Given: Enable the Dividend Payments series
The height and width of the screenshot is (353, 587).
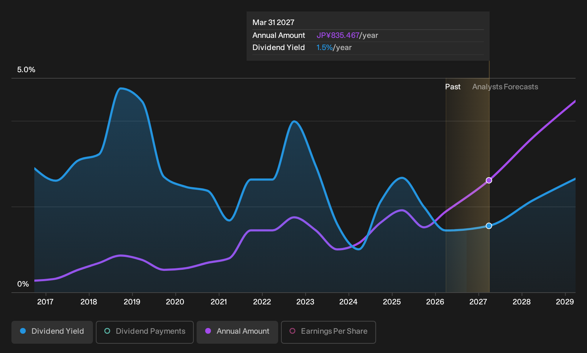Looking at the screenshot, I should pos(145,332).
